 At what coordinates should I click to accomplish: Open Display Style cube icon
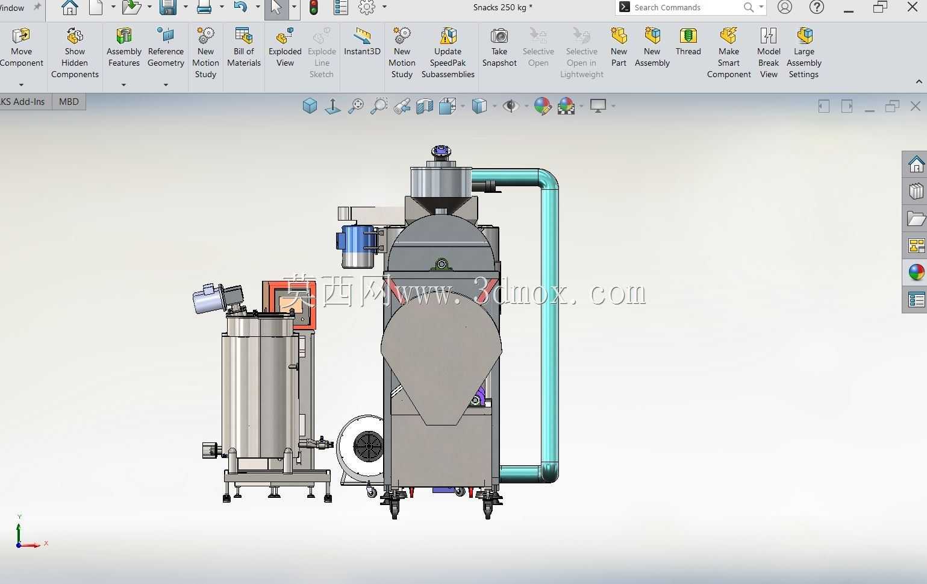[479, 106]
